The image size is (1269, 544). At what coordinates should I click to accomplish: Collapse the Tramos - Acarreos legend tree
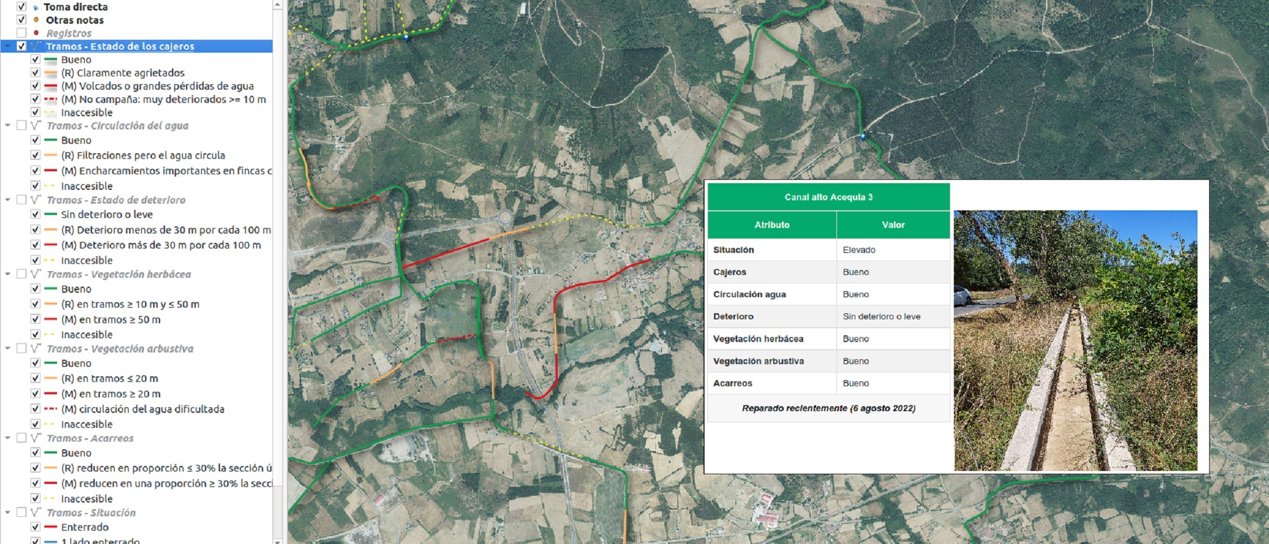[x=8, y=438]
